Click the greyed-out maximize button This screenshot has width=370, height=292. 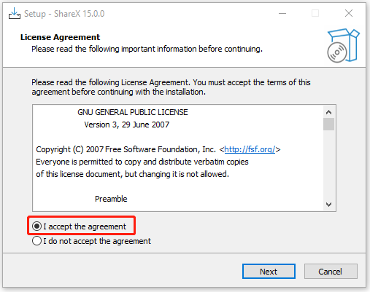pos(315,13)
